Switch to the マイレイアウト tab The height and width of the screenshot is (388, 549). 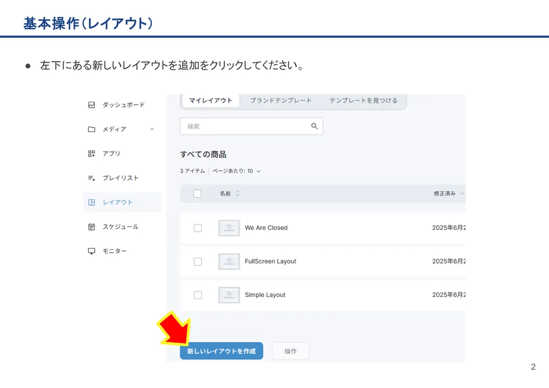click(x=211, y=101)
